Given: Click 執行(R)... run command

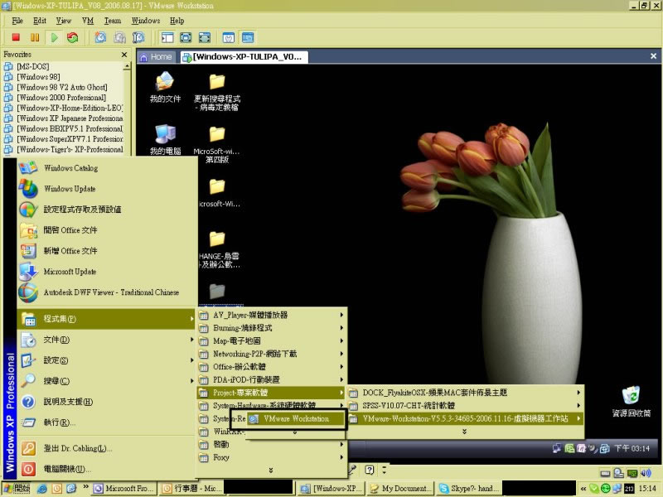Looking at the screenshot, I should 107,422.
